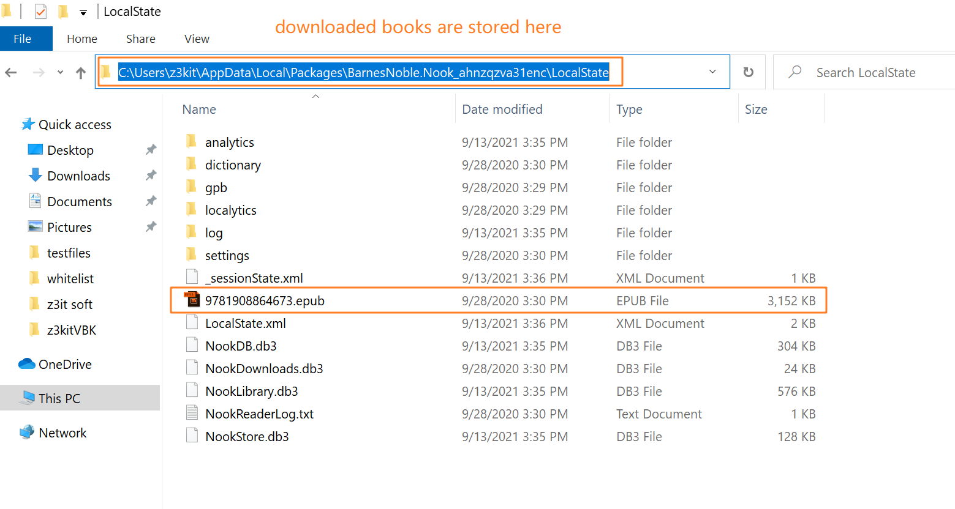Click the pin icon beside Documents
955x509 pixels.
pos(151,201)
